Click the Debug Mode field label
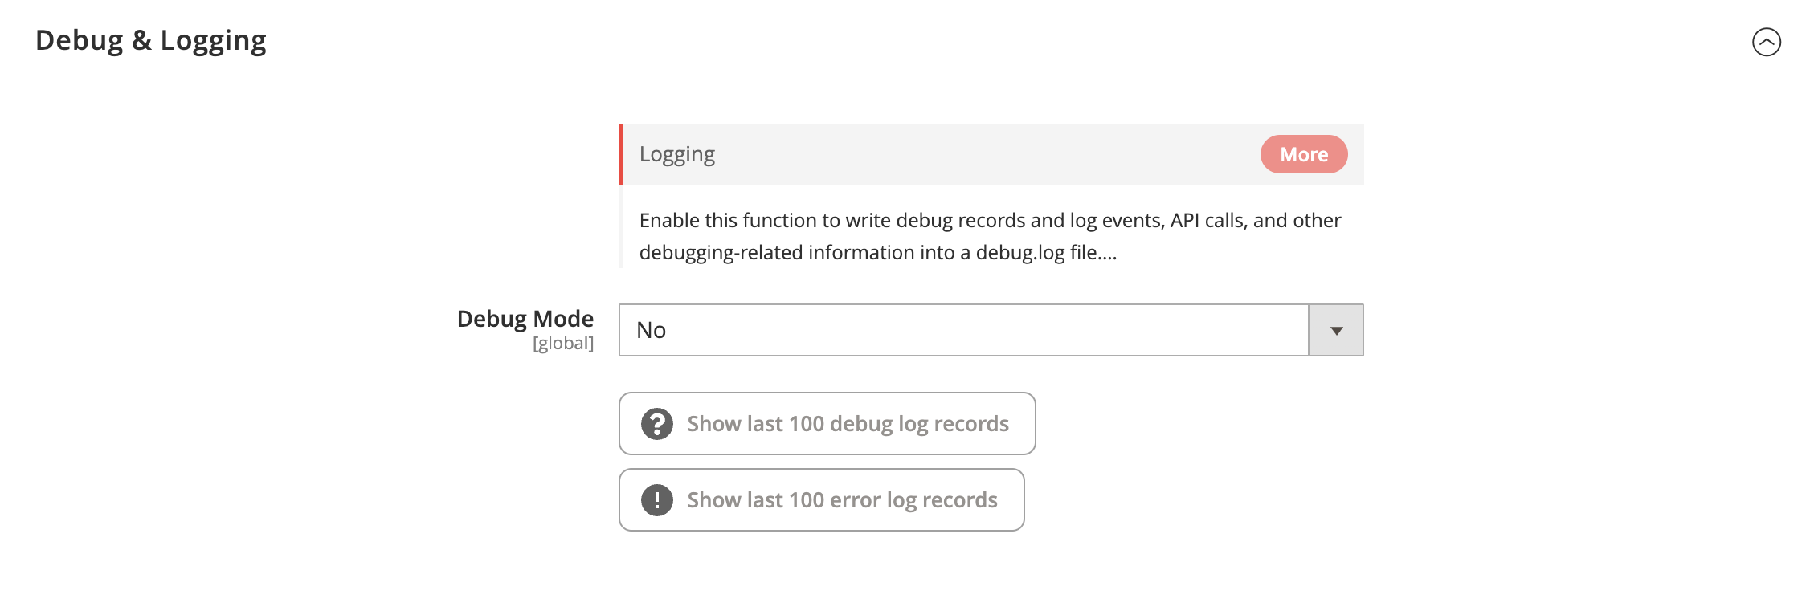This screenshot has height=615, width=1806. click(525, 319)
